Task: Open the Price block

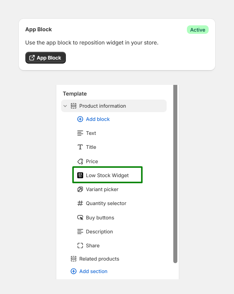Action: click(92, 161)
